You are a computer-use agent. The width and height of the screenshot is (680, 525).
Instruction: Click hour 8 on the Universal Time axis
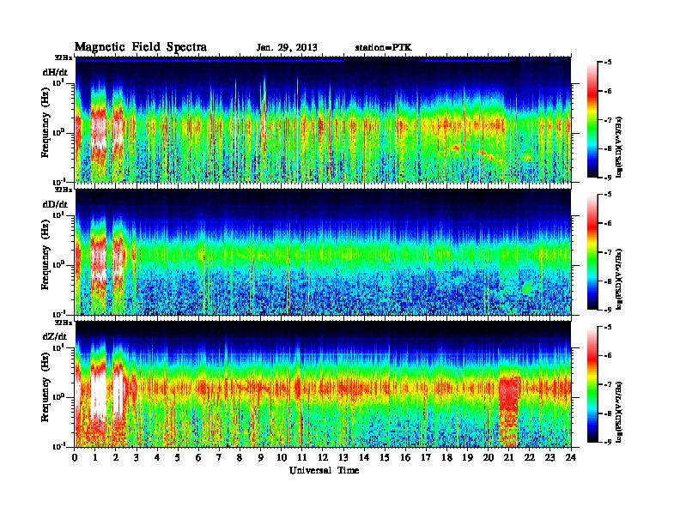(x=240, y=457)
